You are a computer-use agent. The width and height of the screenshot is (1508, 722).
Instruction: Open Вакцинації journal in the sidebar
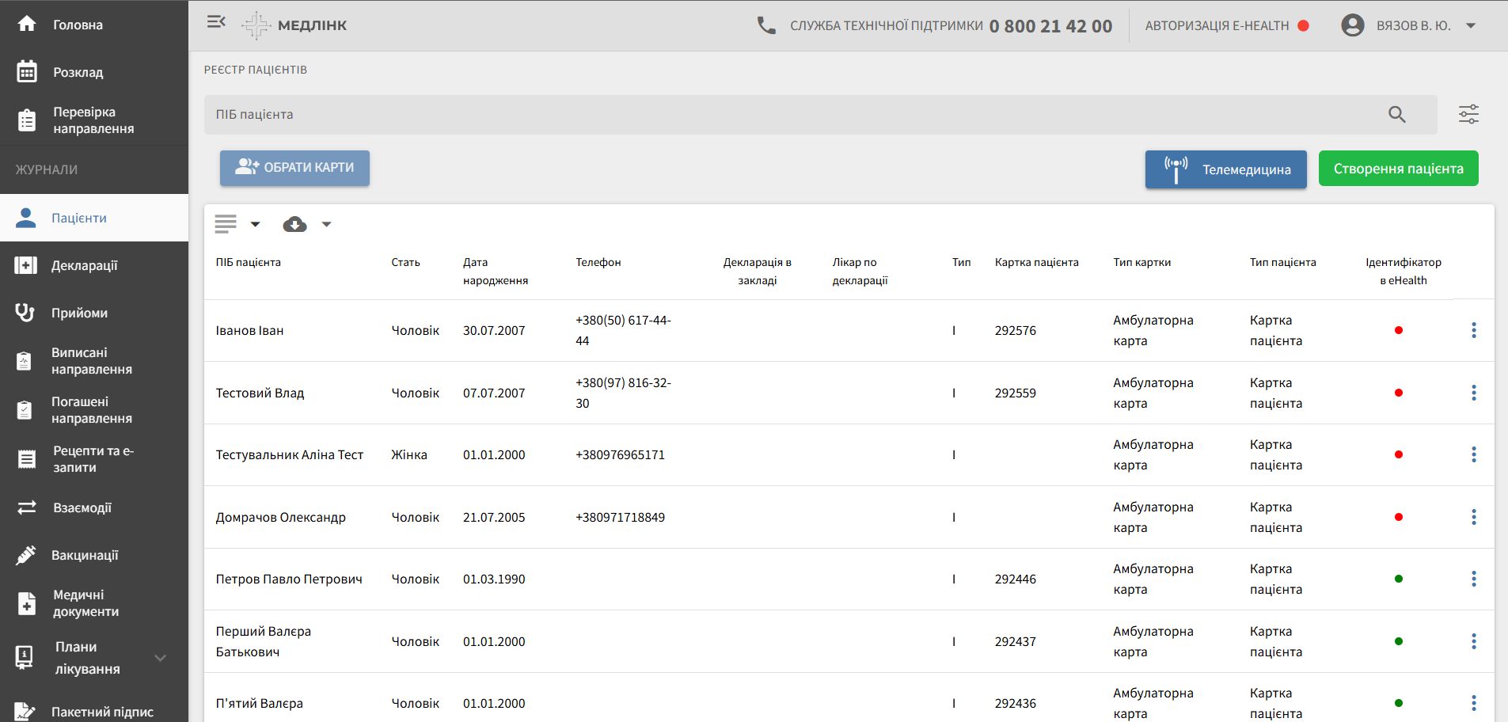84,556
